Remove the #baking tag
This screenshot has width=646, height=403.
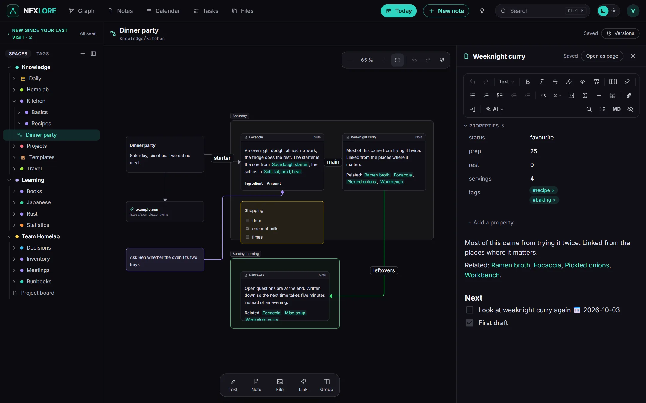point(554,200)
